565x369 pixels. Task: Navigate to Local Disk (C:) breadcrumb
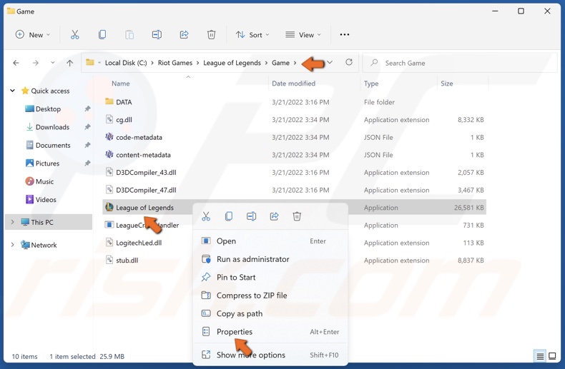(x=126, y=63)
